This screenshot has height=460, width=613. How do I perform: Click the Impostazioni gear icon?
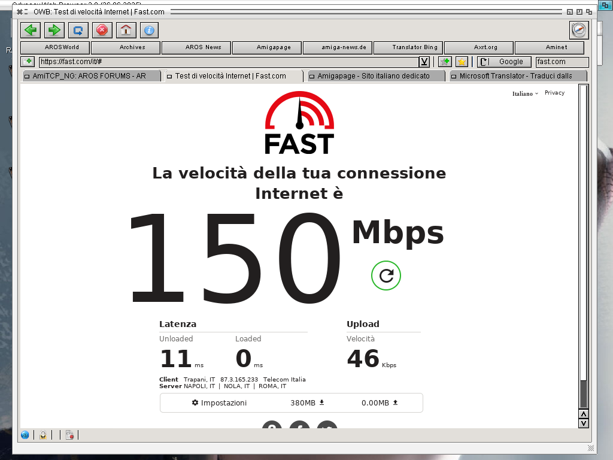click(x=195, y=402)
